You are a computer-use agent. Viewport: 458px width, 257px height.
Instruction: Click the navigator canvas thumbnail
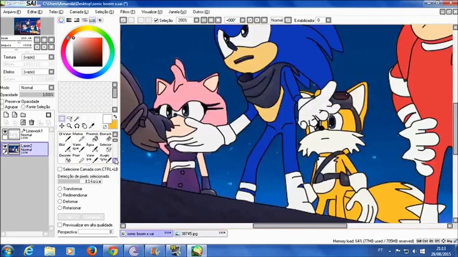27,27
